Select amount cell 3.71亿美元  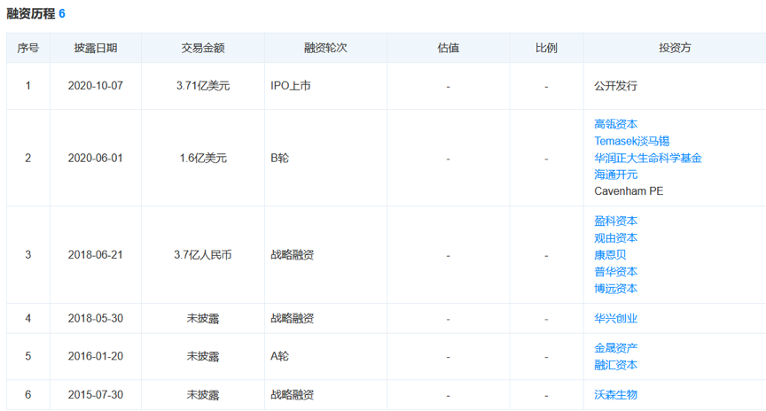(x=203, y=86)
